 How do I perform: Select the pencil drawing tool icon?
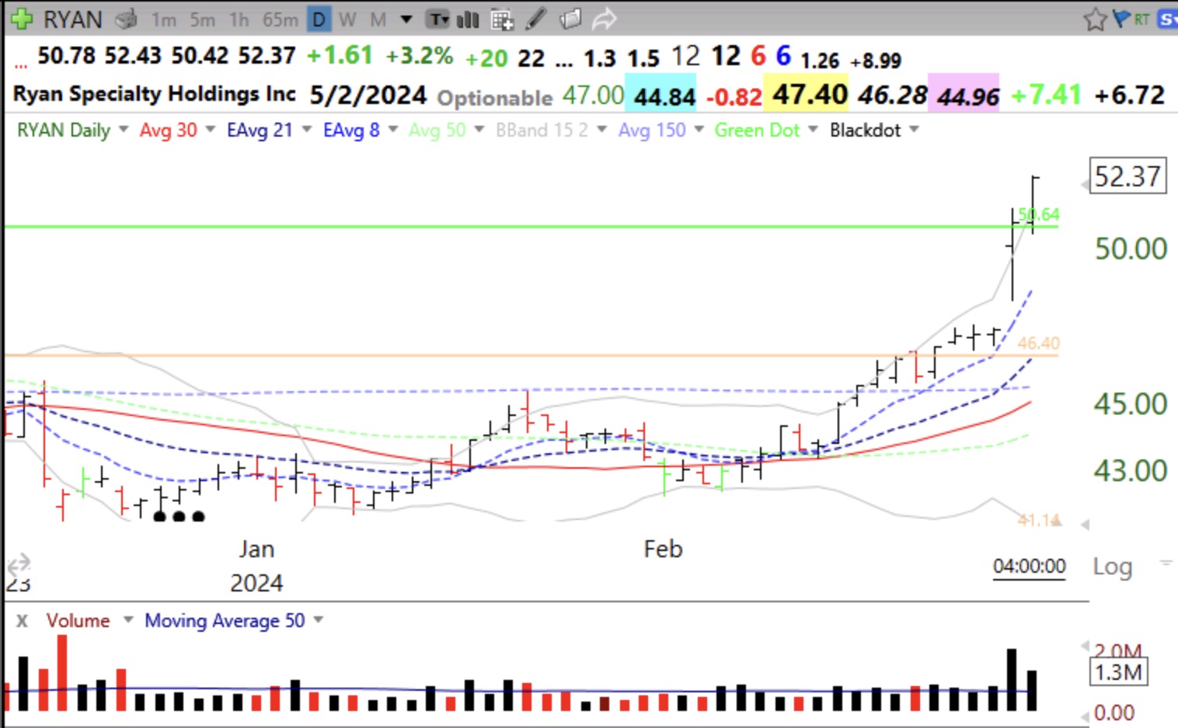535,19
